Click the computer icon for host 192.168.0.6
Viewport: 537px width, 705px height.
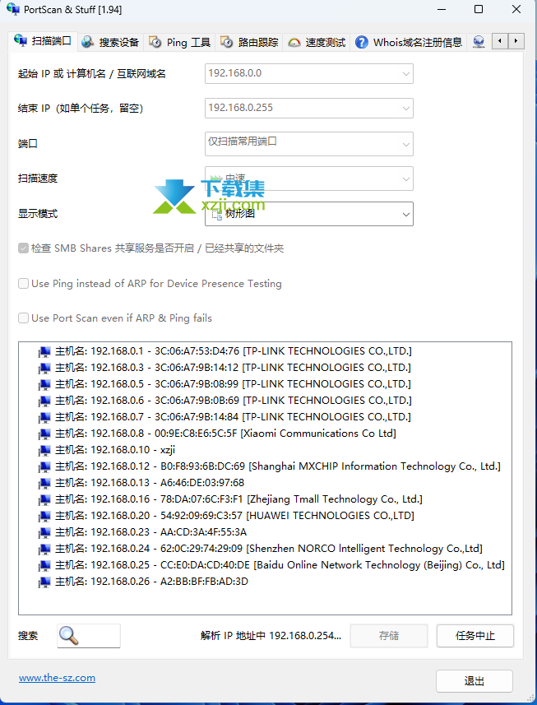coord(44,401)
